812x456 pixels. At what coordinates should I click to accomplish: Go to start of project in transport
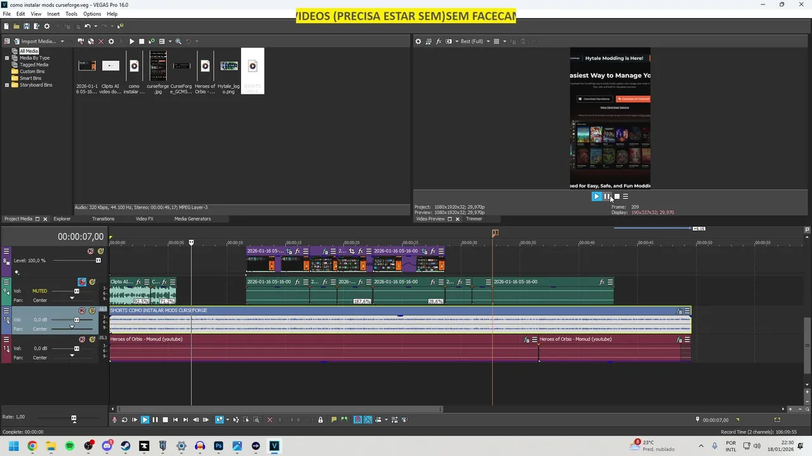pyautogui.click(x=175, y=420)
